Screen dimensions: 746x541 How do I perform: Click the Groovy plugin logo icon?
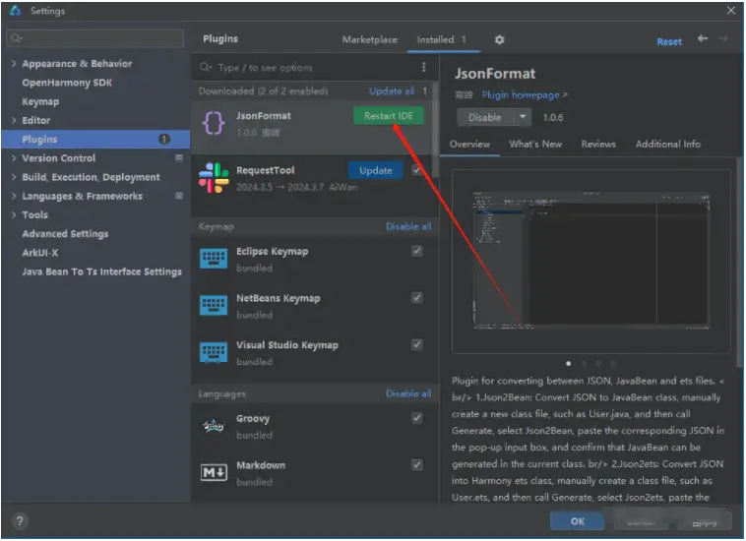click(214, 426)
